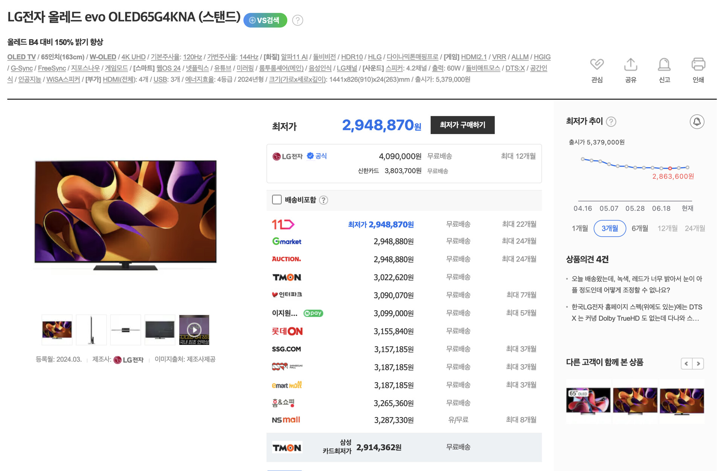Select the 1개월 price trend period

click(x=580, y=229)
